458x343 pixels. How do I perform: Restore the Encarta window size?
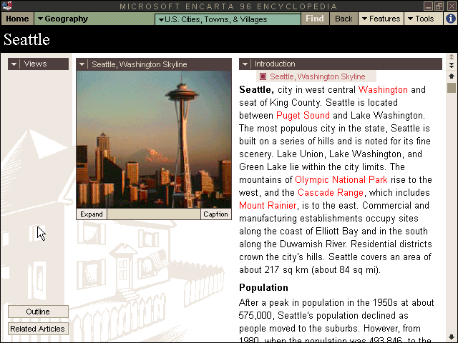click(x=439, y=6)
